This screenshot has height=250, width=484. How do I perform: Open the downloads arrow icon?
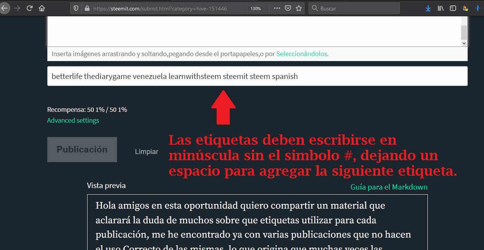(428, 8)
